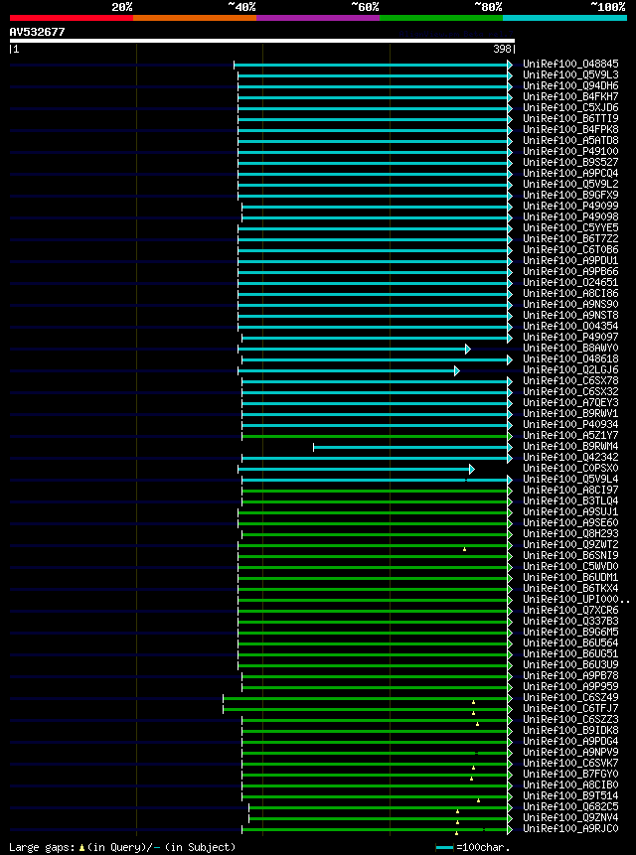The height and width of the screenshot is (855, 636).
Task: Select the UniRef100_B4FKH7 label
Action: (x=570, y=96)
